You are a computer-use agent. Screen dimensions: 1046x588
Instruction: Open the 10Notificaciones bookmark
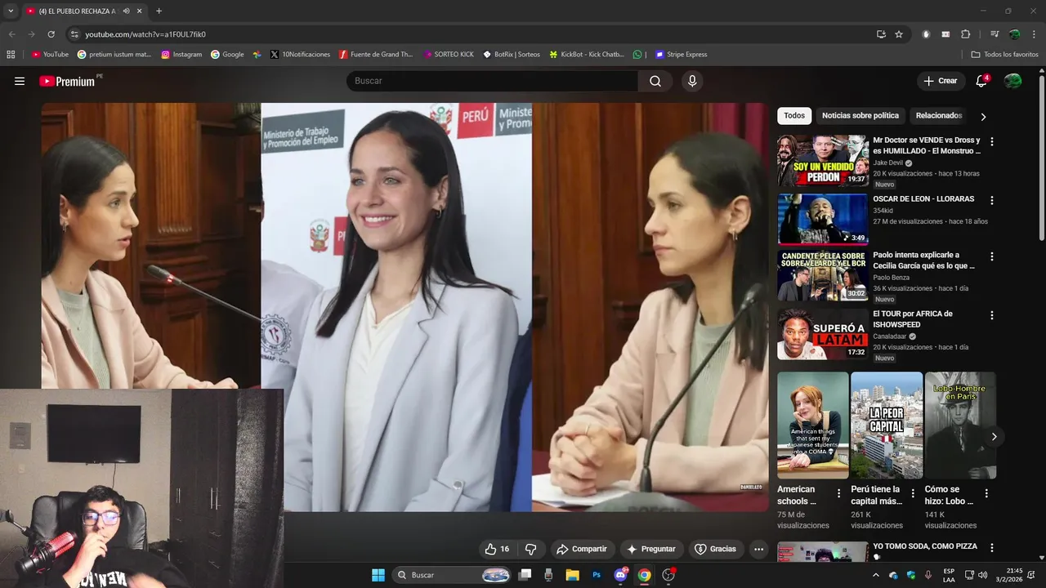coord(300,55)
